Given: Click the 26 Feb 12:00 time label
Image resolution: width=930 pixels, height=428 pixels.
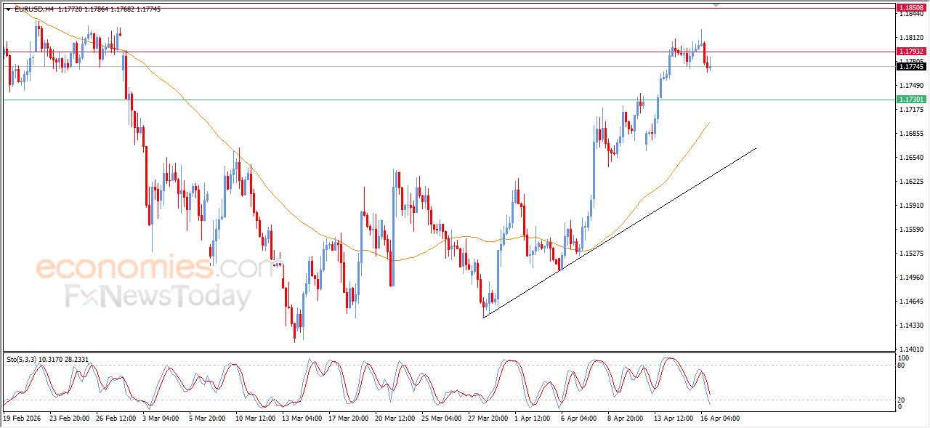Looking at the screenshot, I should click(115, 419).
